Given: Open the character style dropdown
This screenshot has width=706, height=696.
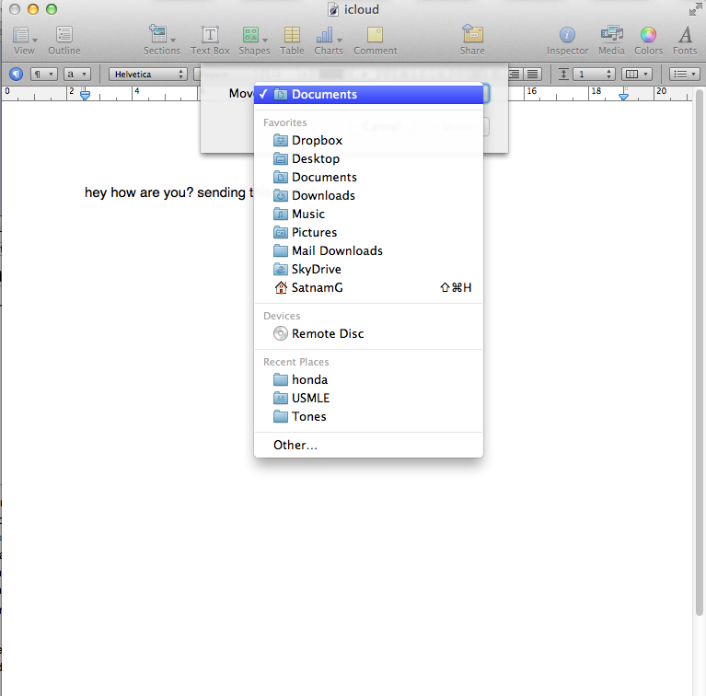Looking at the screenshot, I should coord(77,74).
